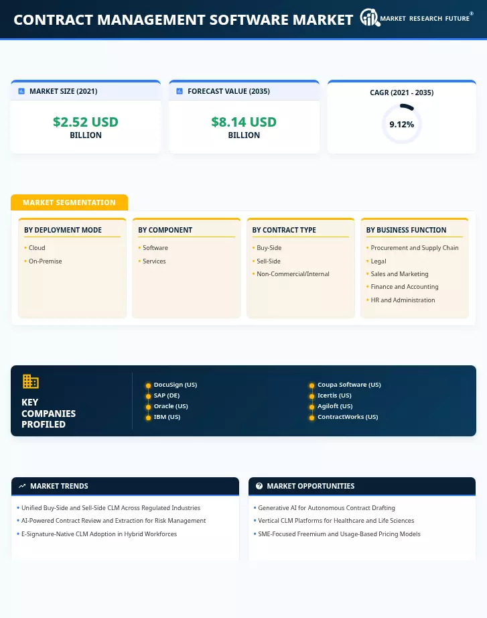Click the Market Trends panel header
The height and width of the screenshot is (618, 487).
click(x=125, y=486)
